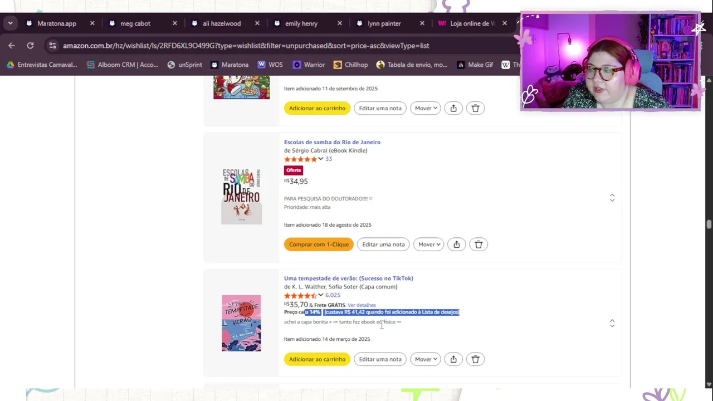Share the Escolas de samba item
Screen dimensions: 713x401
click(457, 244)
